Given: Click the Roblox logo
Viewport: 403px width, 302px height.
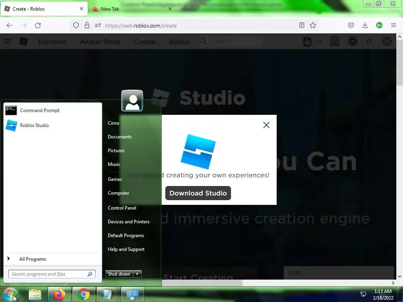Looking at the screenshot, I should point(23,41).
